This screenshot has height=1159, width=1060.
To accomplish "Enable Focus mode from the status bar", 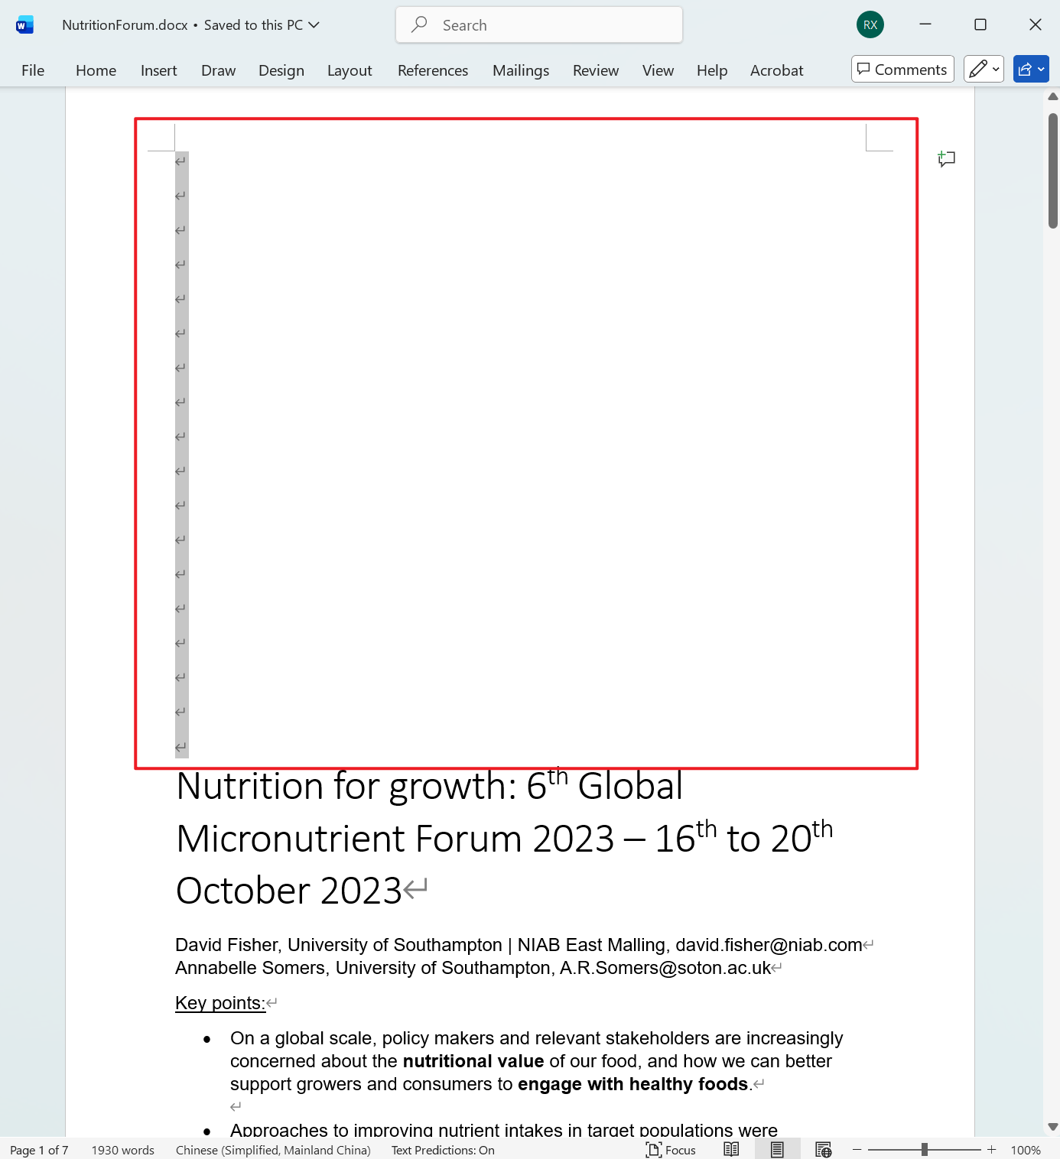I will tap(670, 1149).
